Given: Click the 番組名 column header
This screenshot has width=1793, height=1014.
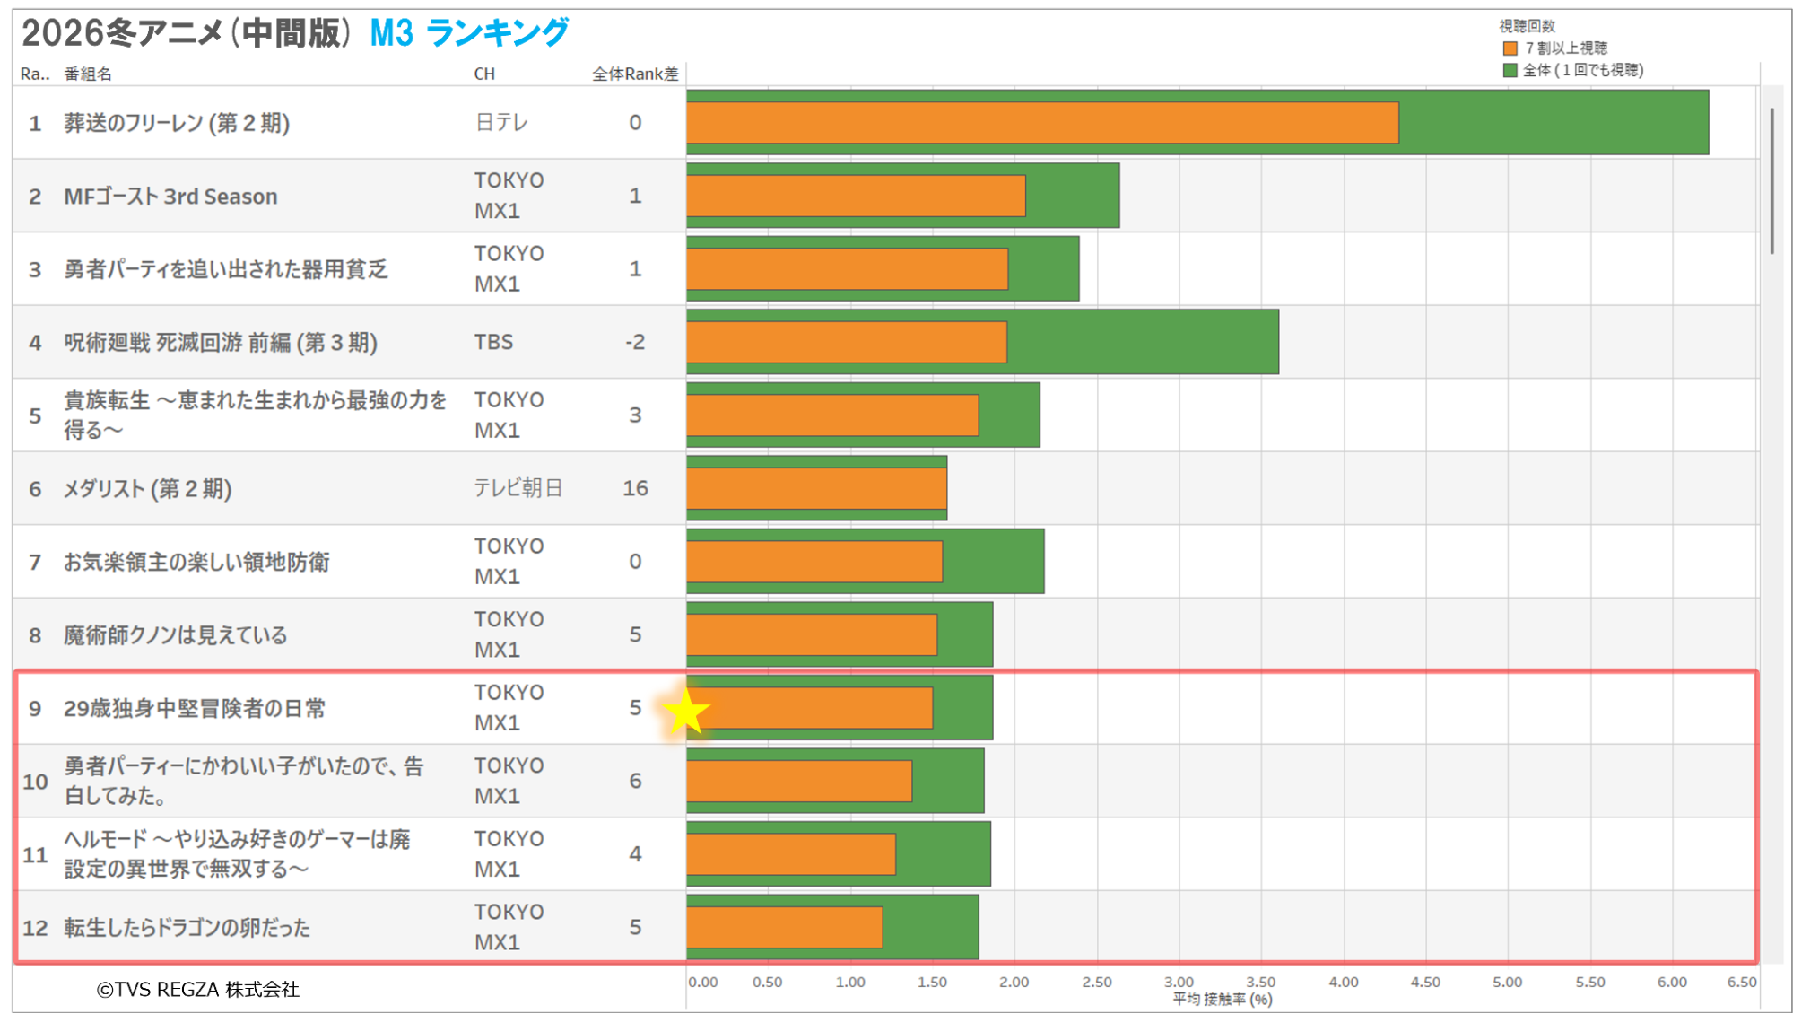Looking at the screenshot, I should point(88,74).
